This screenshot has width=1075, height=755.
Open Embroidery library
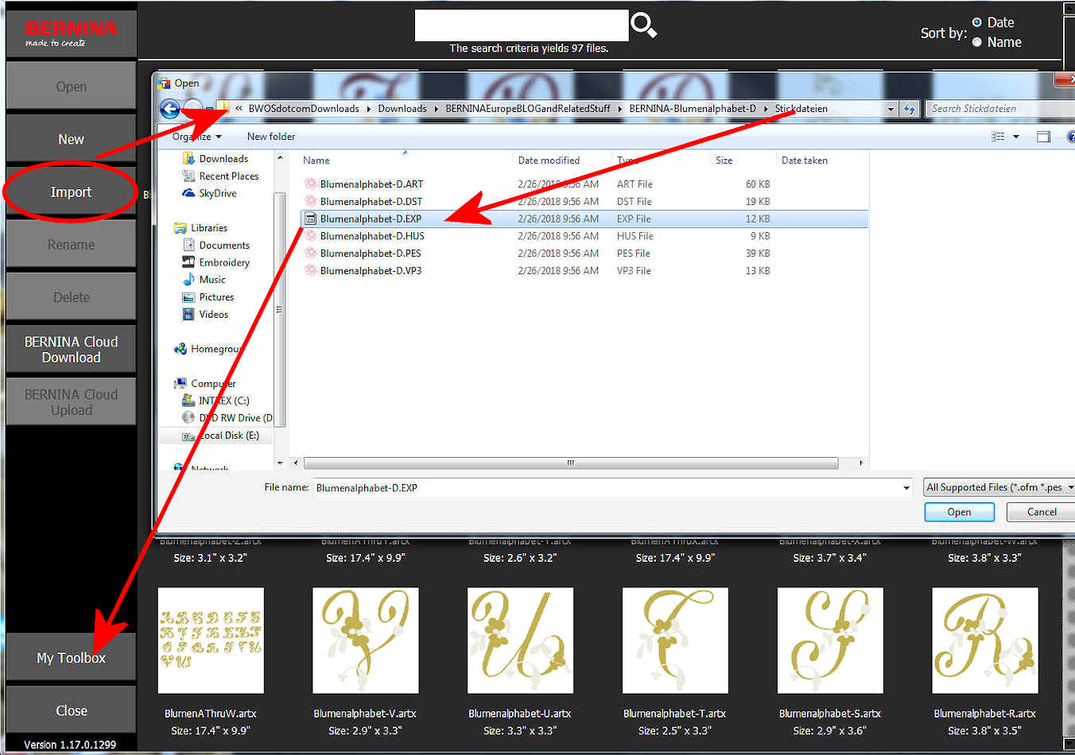coord(215,262)
